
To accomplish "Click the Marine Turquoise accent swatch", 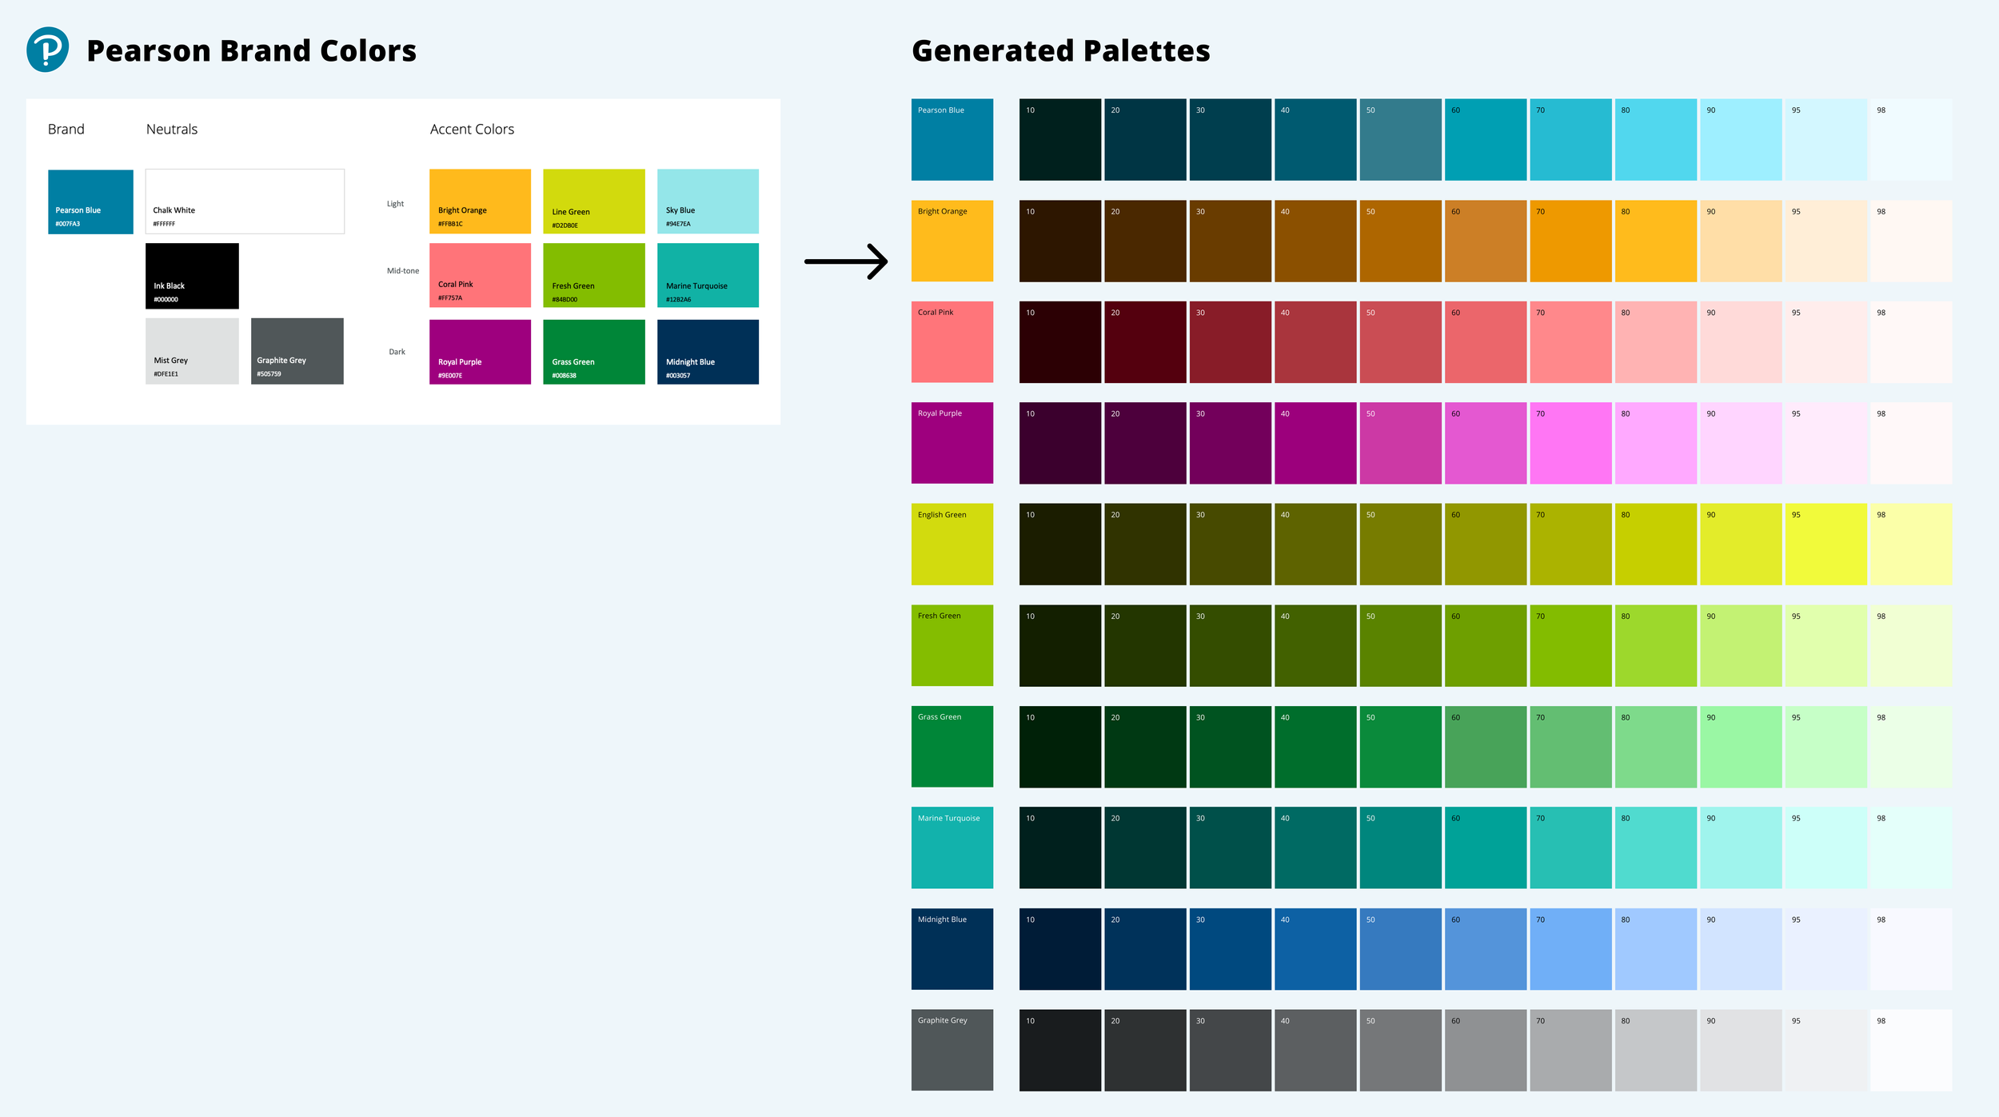I will tap(708, 275).
